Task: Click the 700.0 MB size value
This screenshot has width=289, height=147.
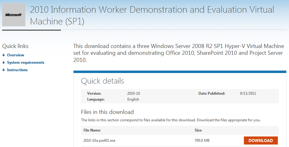Action: (x=202, y=141)
